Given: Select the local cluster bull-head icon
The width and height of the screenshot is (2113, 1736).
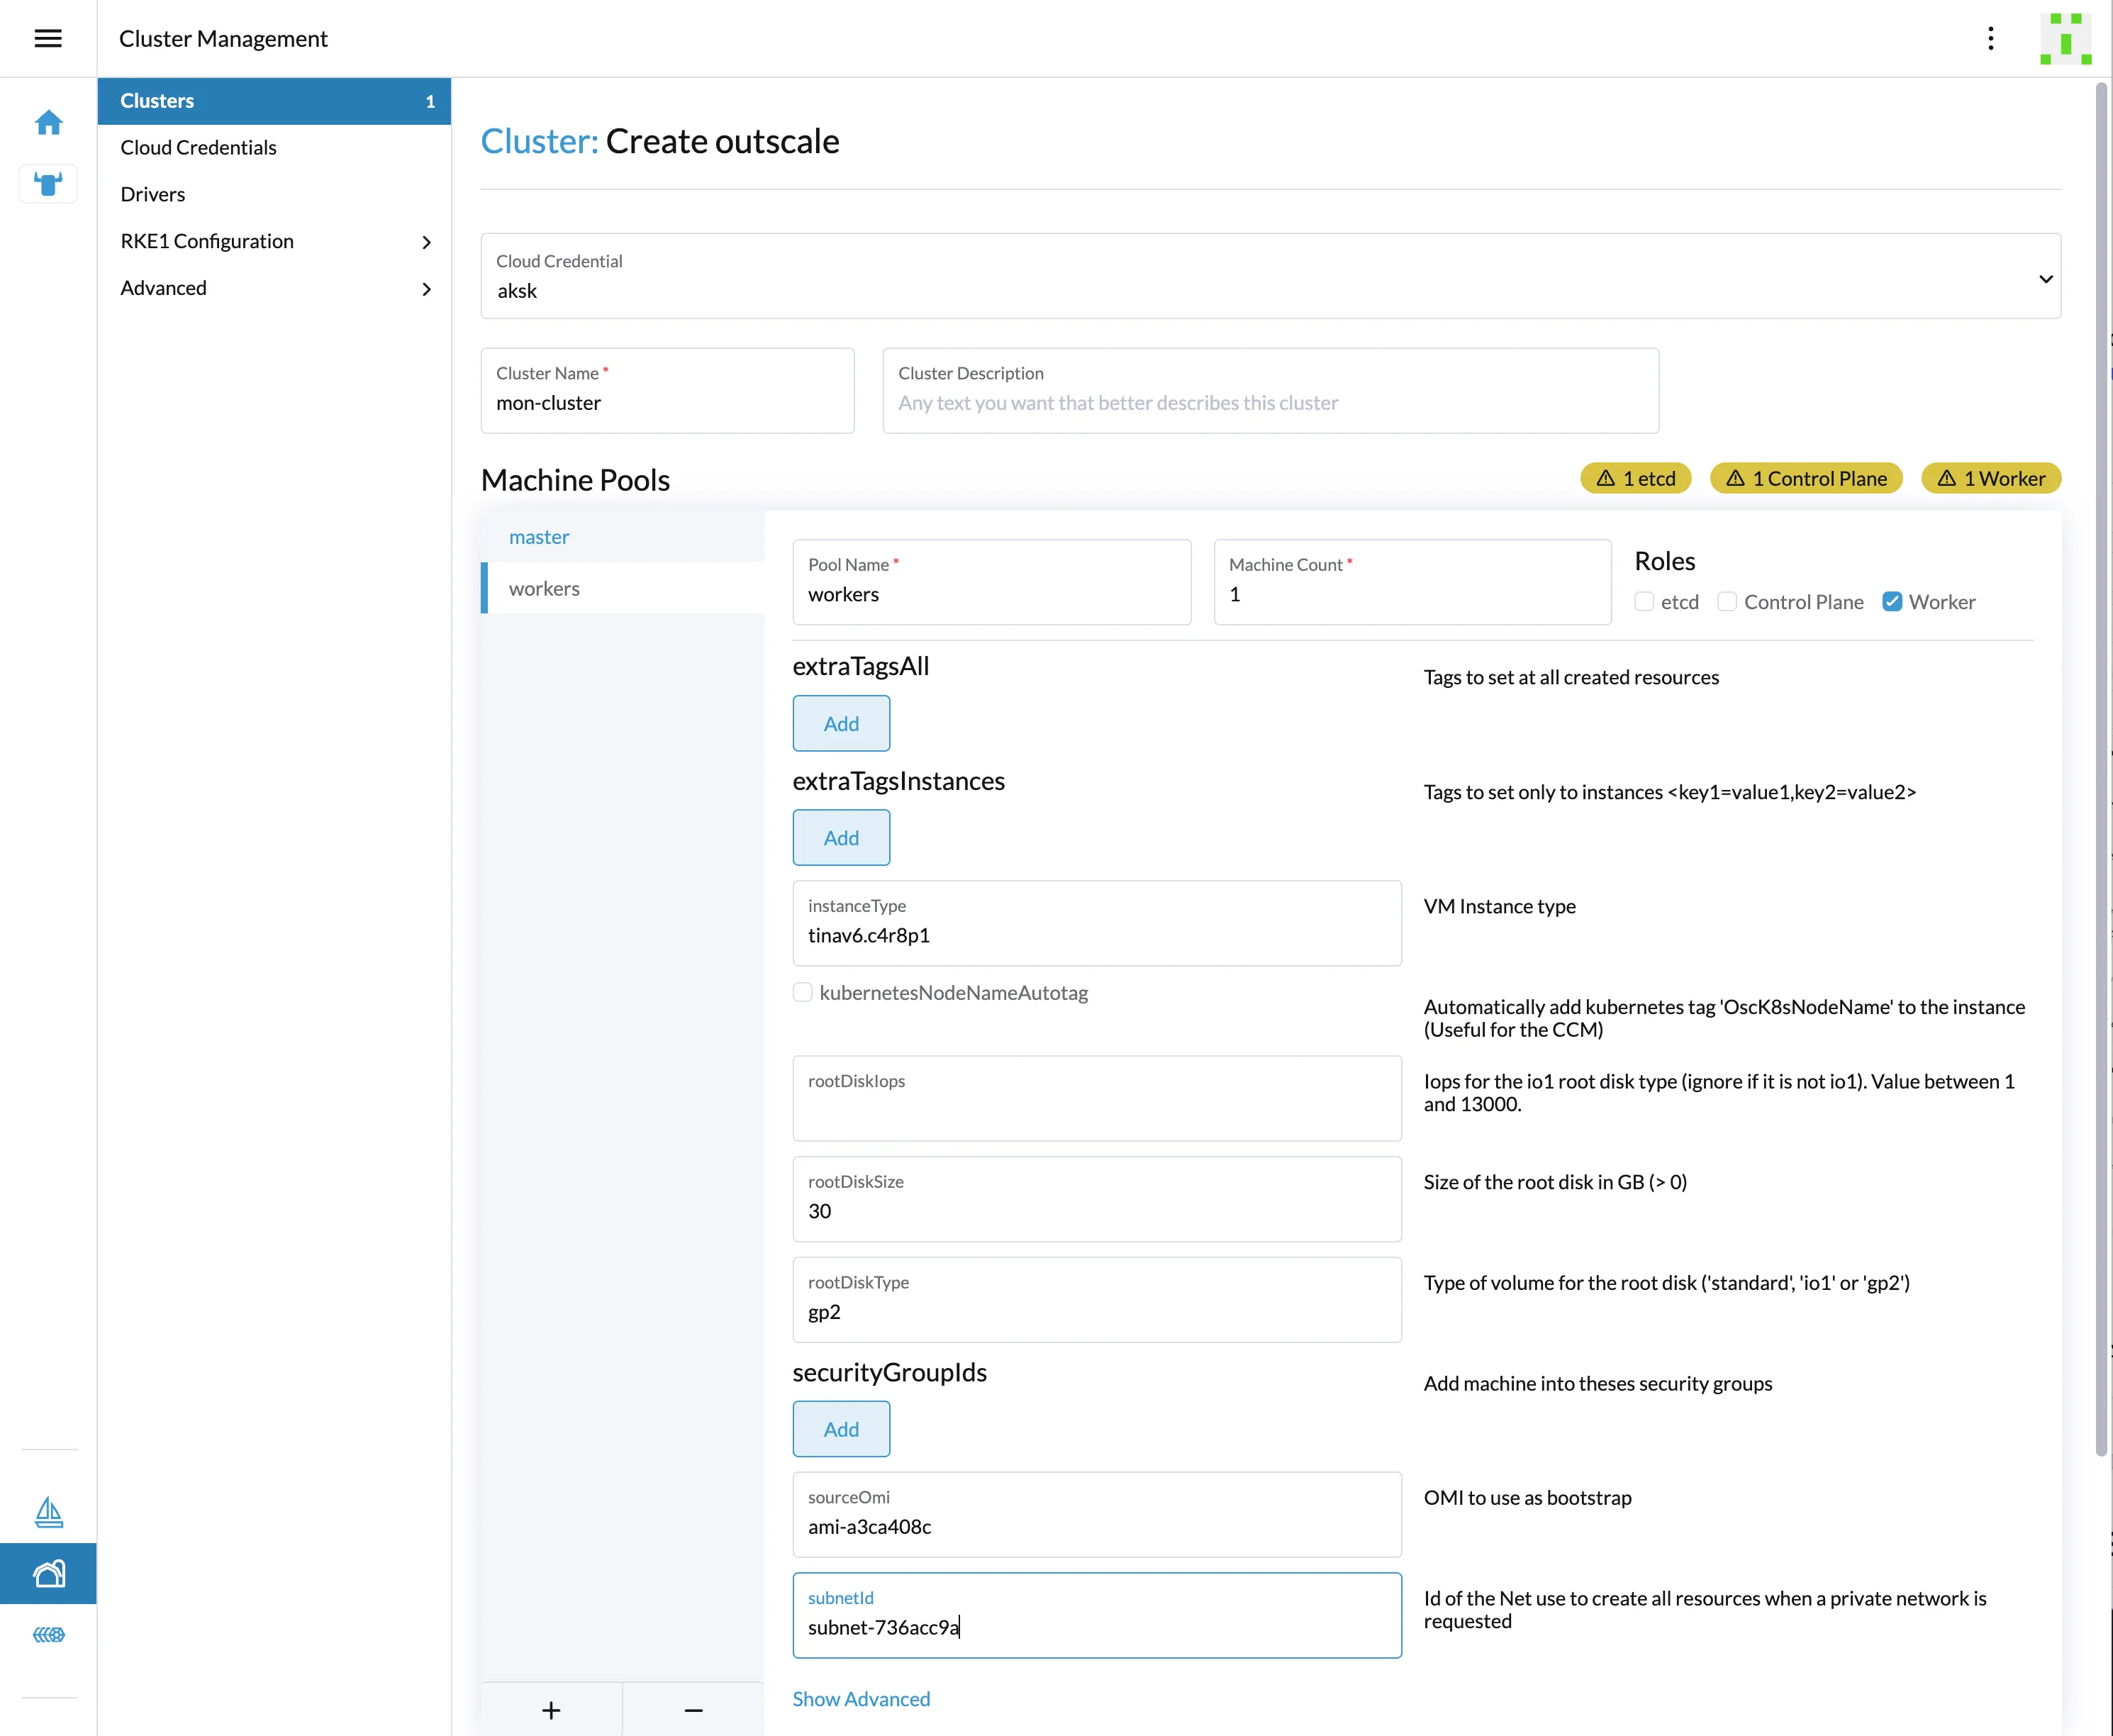Looking at the screenshot, I should [48, 184].
